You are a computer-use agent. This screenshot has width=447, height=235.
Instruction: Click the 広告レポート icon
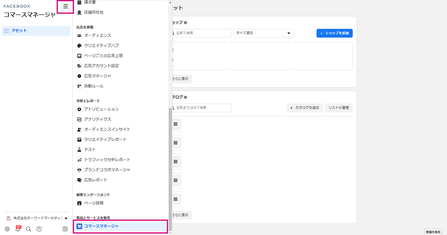pyautogui.click(x=79, y=180)
